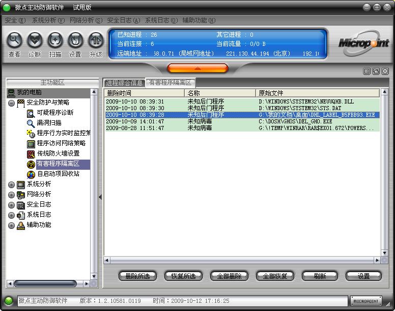Click the 辅助功能 helper icon

pyautogui.click(x=21, y=225)
